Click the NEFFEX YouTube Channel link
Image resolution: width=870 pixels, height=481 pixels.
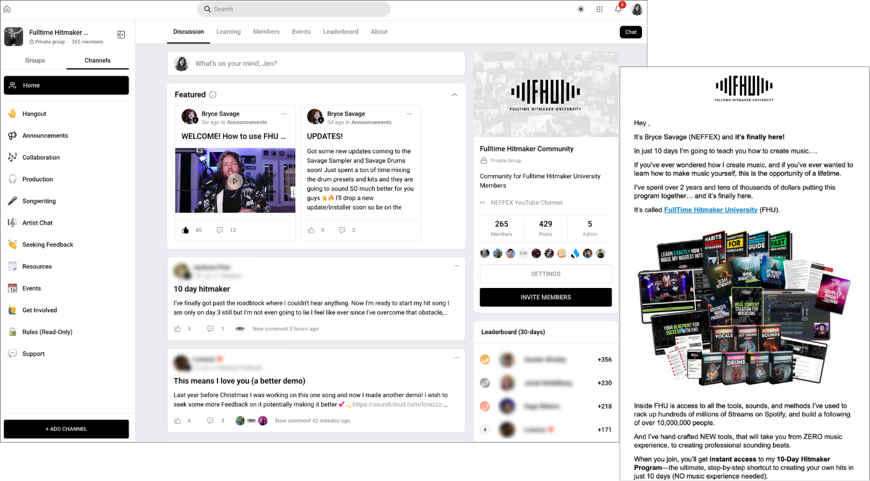(526, 202)
